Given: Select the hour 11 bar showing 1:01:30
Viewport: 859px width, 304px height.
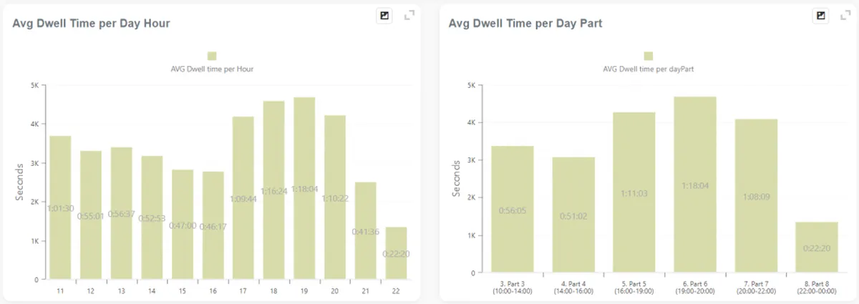Looking at the screenshot, I should click(x=60, y=207).
